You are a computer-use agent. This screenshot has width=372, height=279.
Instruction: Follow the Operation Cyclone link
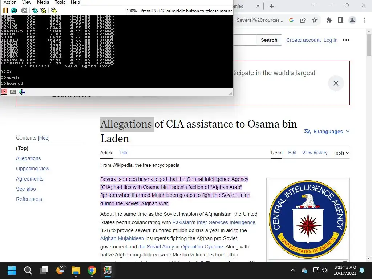(x=202, y=247)
